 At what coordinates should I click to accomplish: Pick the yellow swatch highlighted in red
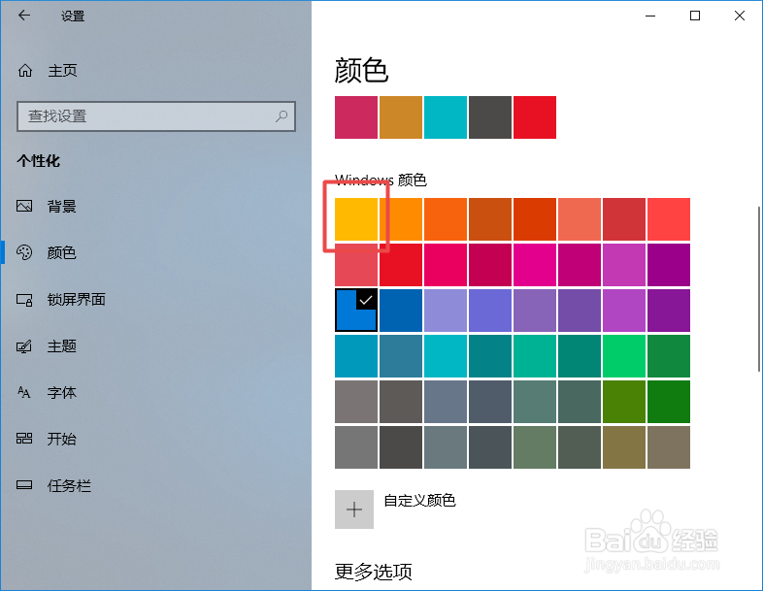356,219
